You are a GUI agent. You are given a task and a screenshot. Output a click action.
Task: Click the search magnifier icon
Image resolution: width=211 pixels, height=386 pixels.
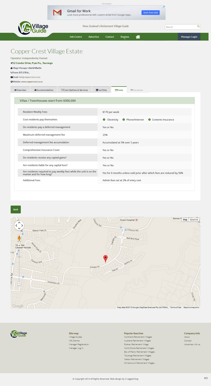(198, 27)
